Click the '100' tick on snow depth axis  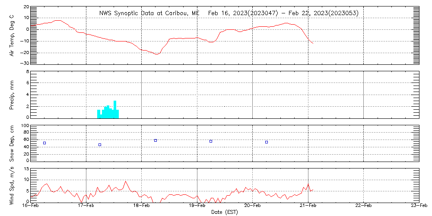(25, 126)
